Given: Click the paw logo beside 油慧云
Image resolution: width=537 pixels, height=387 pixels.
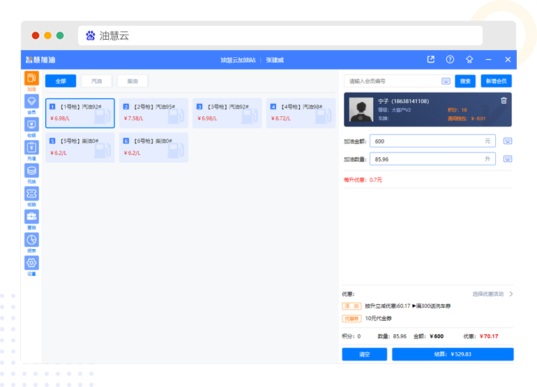Looking at the screenshot, I should pos(91,35).
